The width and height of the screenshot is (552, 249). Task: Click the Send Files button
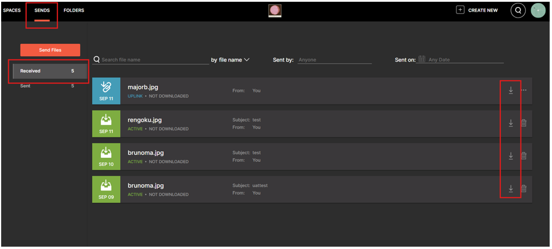click(x=50, y=50)
